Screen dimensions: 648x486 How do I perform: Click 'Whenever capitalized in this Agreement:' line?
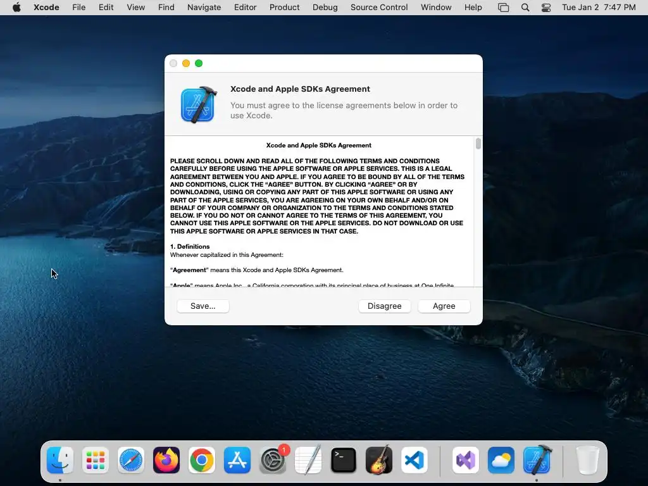(227, 255)
